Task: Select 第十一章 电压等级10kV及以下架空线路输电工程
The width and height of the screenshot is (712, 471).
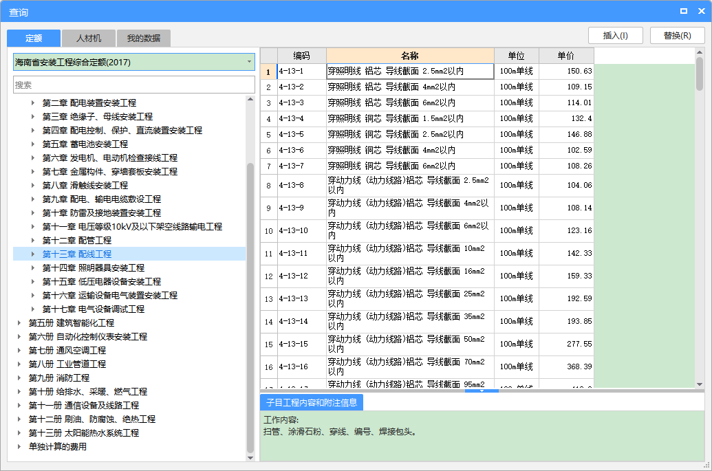Action: coord(132,226)
